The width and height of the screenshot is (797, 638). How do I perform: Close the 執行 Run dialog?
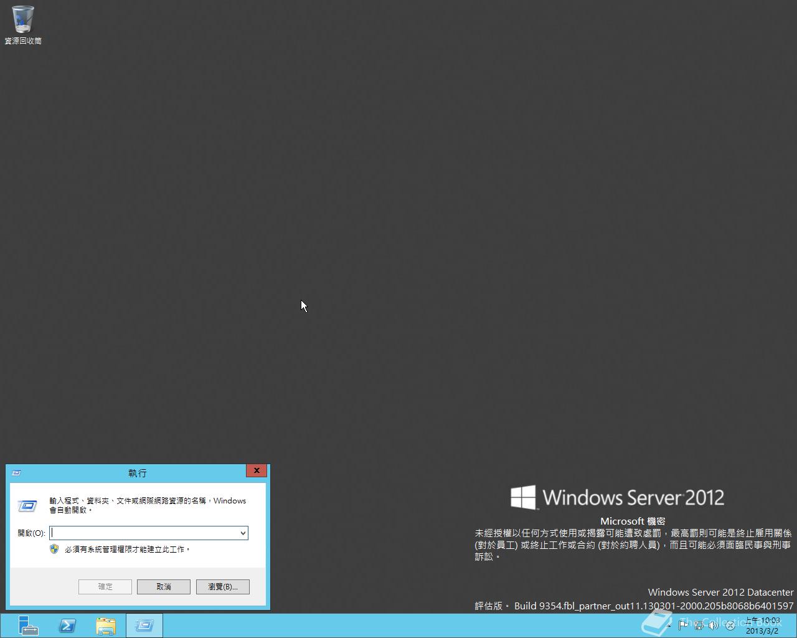257,471
